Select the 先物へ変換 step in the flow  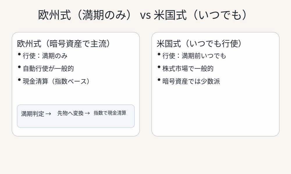70,113
